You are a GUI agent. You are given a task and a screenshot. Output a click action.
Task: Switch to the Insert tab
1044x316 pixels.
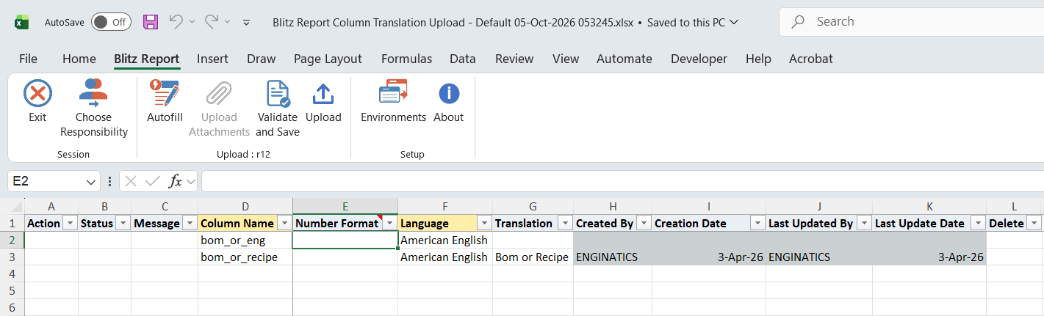pos(212,59)
